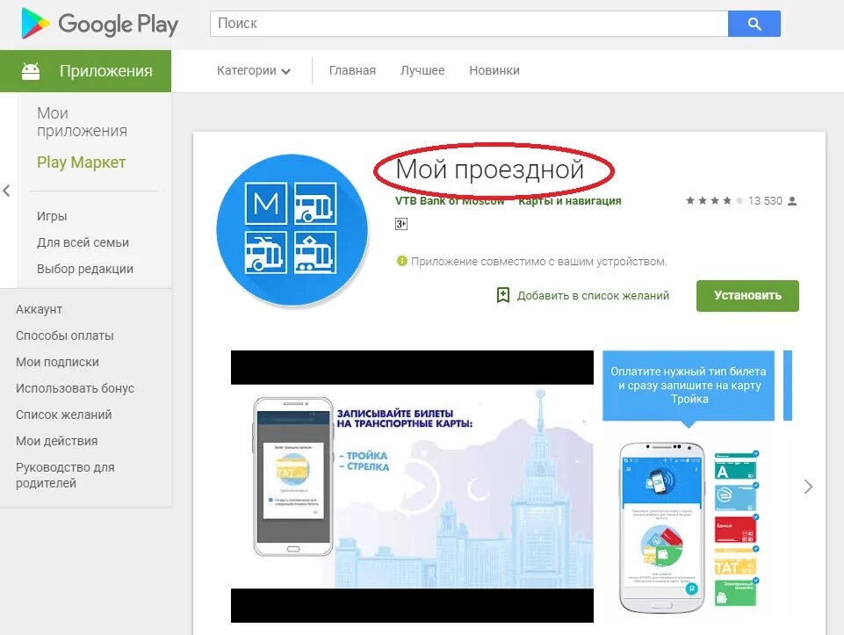Switch to the Лучшее tab

coord(422,70)
